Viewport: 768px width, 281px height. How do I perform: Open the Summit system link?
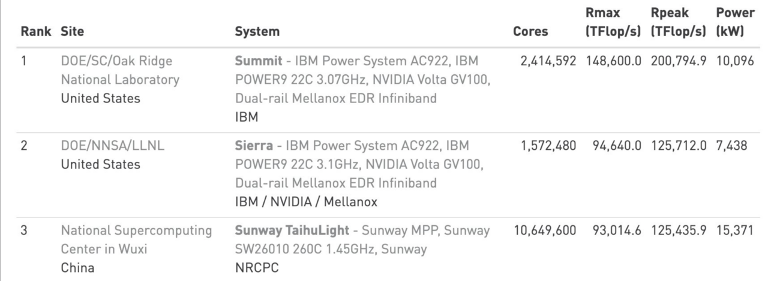256,61
